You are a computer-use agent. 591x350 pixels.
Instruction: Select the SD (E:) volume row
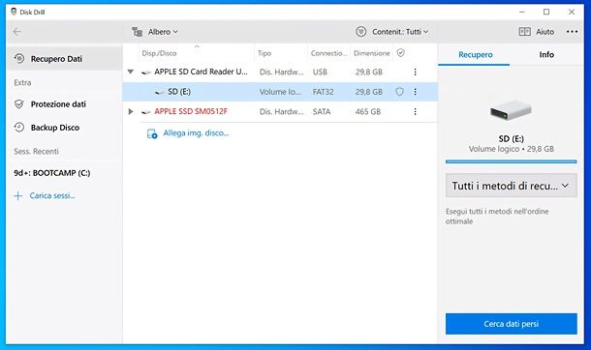pos(280,92)
